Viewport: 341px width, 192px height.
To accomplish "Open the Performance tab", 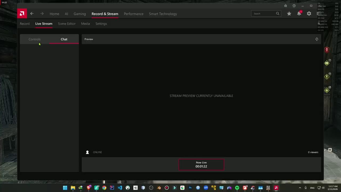I will 133,14.
